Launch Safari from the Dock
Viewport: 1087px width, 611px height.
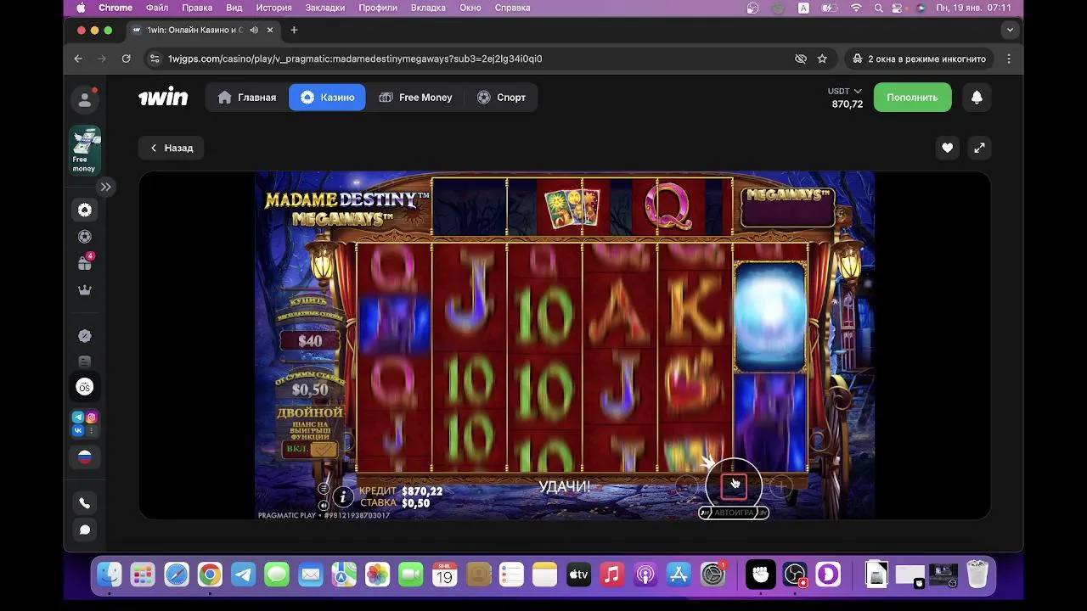tap(177, 575)
